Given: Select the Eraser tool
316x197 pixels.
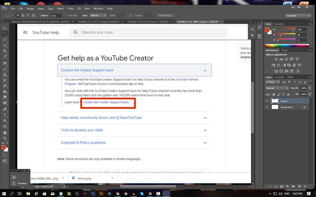Looking at the screenshot, I should (5, 86).
